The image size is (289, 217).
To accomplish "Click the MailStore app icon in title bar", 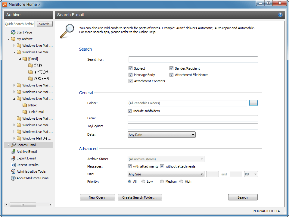I will click(5, 5).
